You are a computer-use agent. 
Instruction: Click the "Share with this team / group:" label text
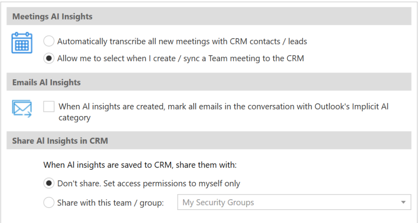tap(110, 202)
